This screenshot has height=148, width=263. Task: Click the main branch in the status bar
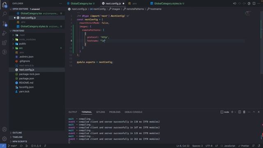pyautogui.click(x=13, y=146)
